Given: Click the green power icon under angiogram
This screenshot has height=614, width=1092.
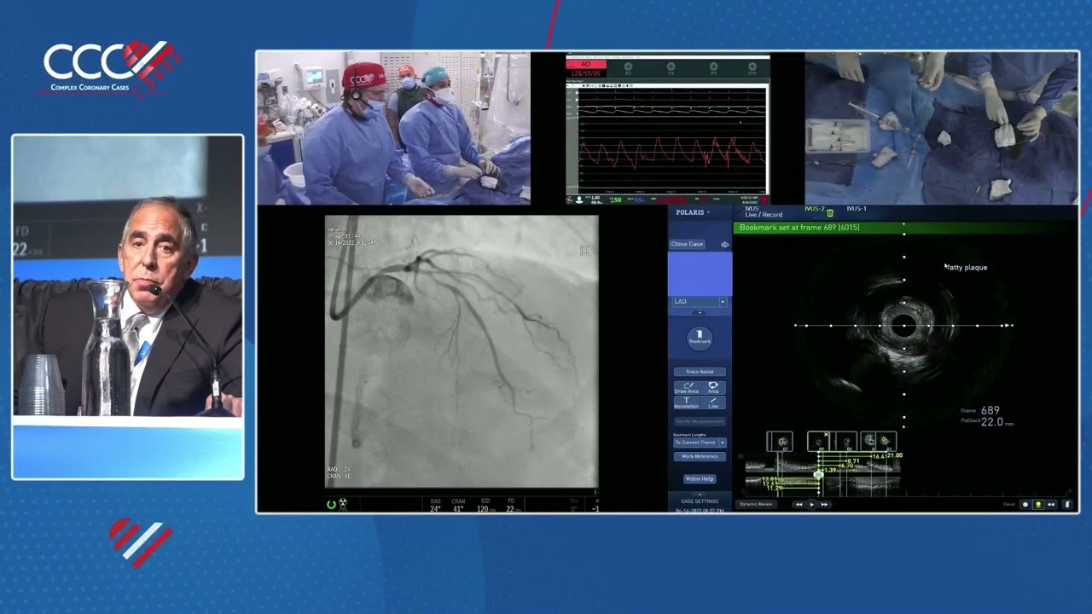Looking at the screenshot, I should [x=331, y=504].
